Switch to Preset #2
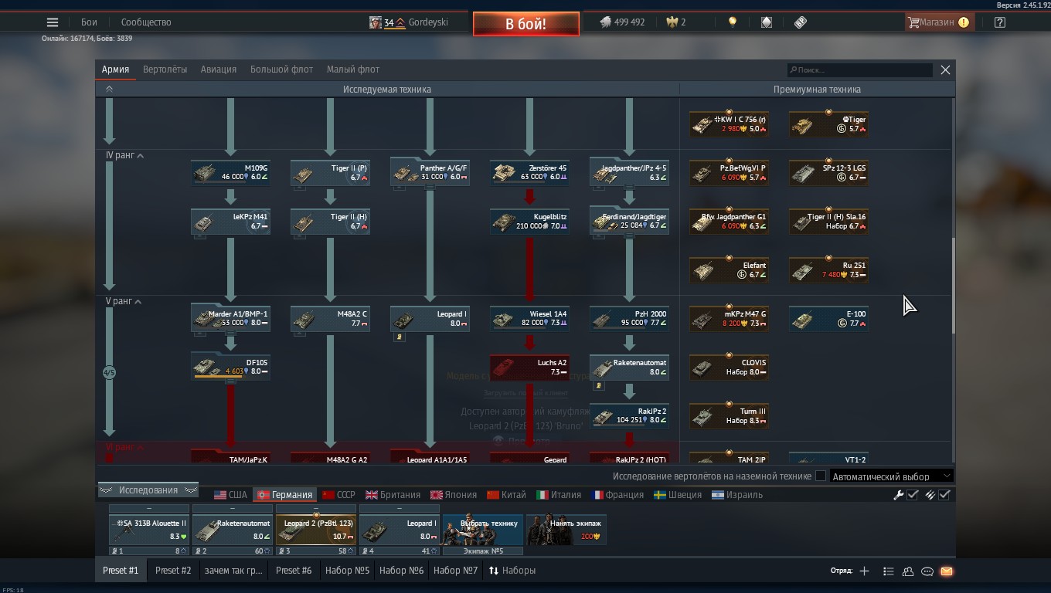The image size is (1051, 593). (x=173, y=571)
